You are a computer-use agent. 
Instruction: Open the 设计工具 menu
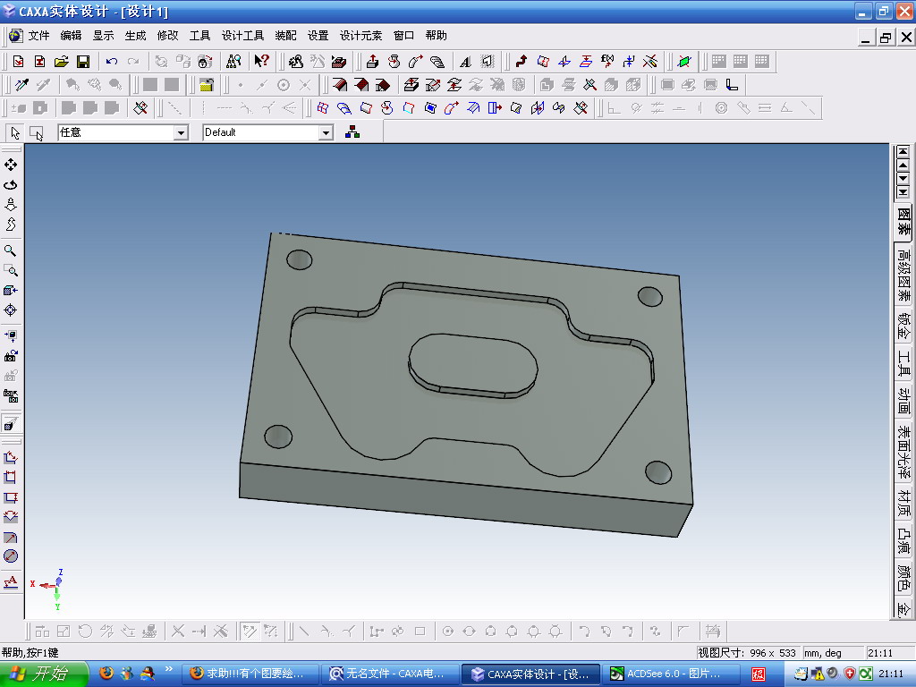click(x=242, y=36)
